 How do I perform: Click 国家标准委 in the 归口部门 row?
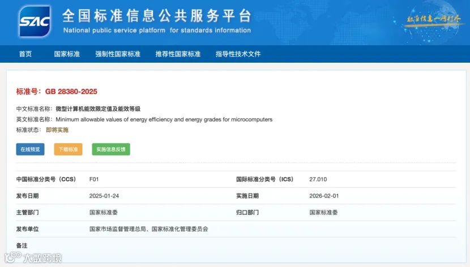pyautogui.click(x=323, y=213)
